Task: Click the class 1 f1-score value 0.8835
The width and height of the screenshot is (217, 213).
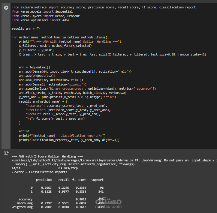Action: (81, 192)
